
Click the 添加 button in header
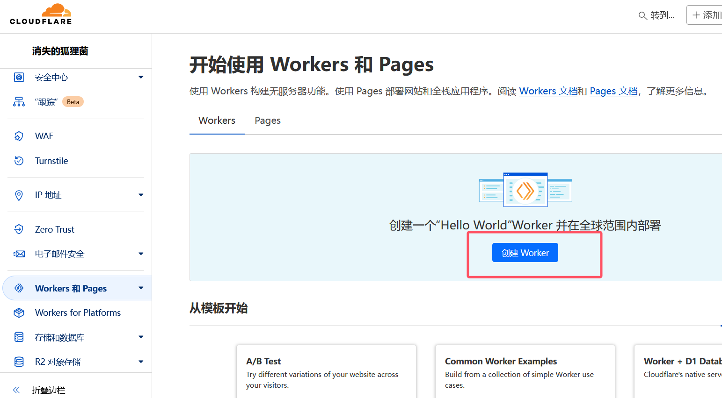pyautogui.click(x=705, y=15)
